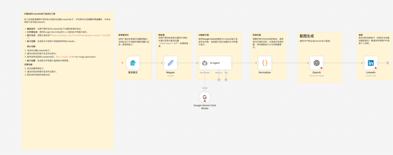Add a Tool sub-node with plus button
Viewport: 393px width, 155px height.
point(226,80)
